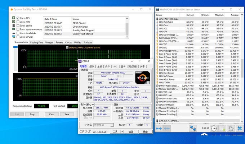This screenshot has width=245, height=144.
Task: Start logging with HWiNFO log file icon
Action: (x=223, y=129)
